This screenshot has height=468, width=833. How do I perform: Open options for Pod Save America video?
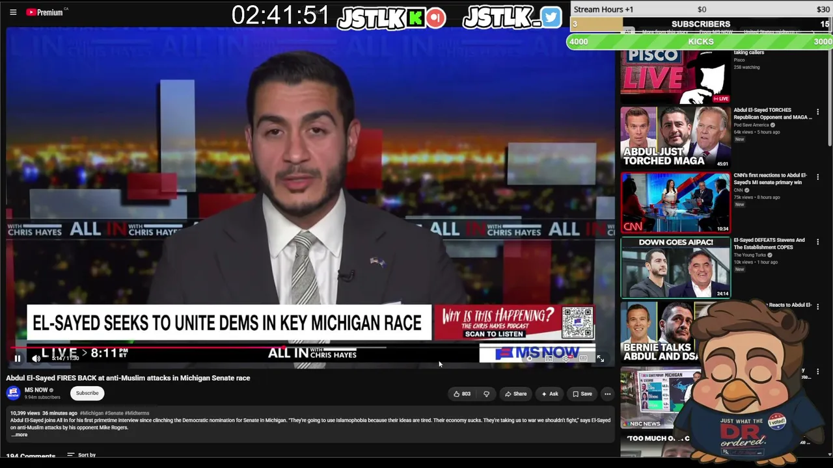tap(817, 112)
